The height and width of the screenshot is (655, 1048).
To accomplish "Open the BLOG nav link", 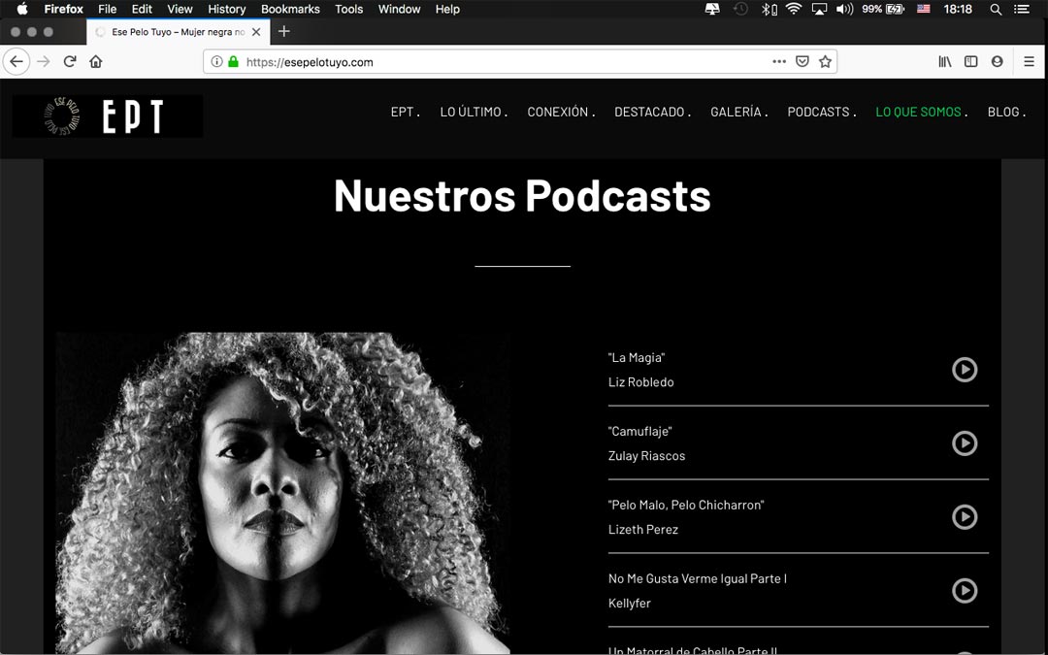I will (1003, 113).
